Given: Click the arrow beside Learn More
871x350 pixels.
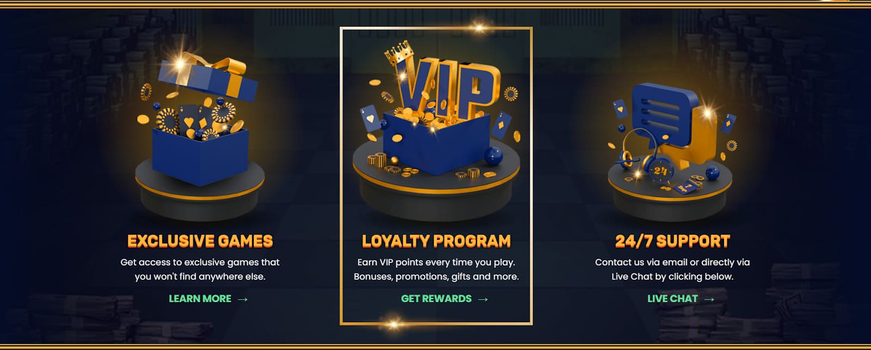Looking at the screenshot, I should click(x=243, y=299).
